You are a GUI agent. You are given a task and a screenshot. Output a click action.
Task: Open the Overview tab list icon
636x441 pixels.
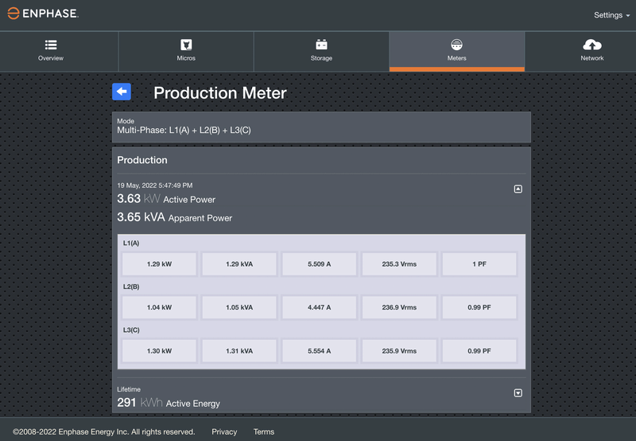click(51, 45)
